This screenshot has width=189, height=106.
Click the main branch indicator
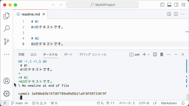(17, 103)
